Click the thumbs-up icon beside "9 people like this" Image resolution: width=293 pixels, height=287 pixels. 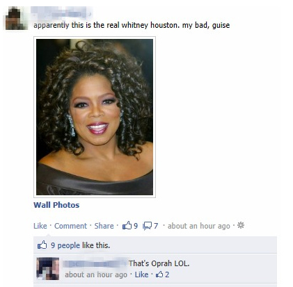(42, 245)
